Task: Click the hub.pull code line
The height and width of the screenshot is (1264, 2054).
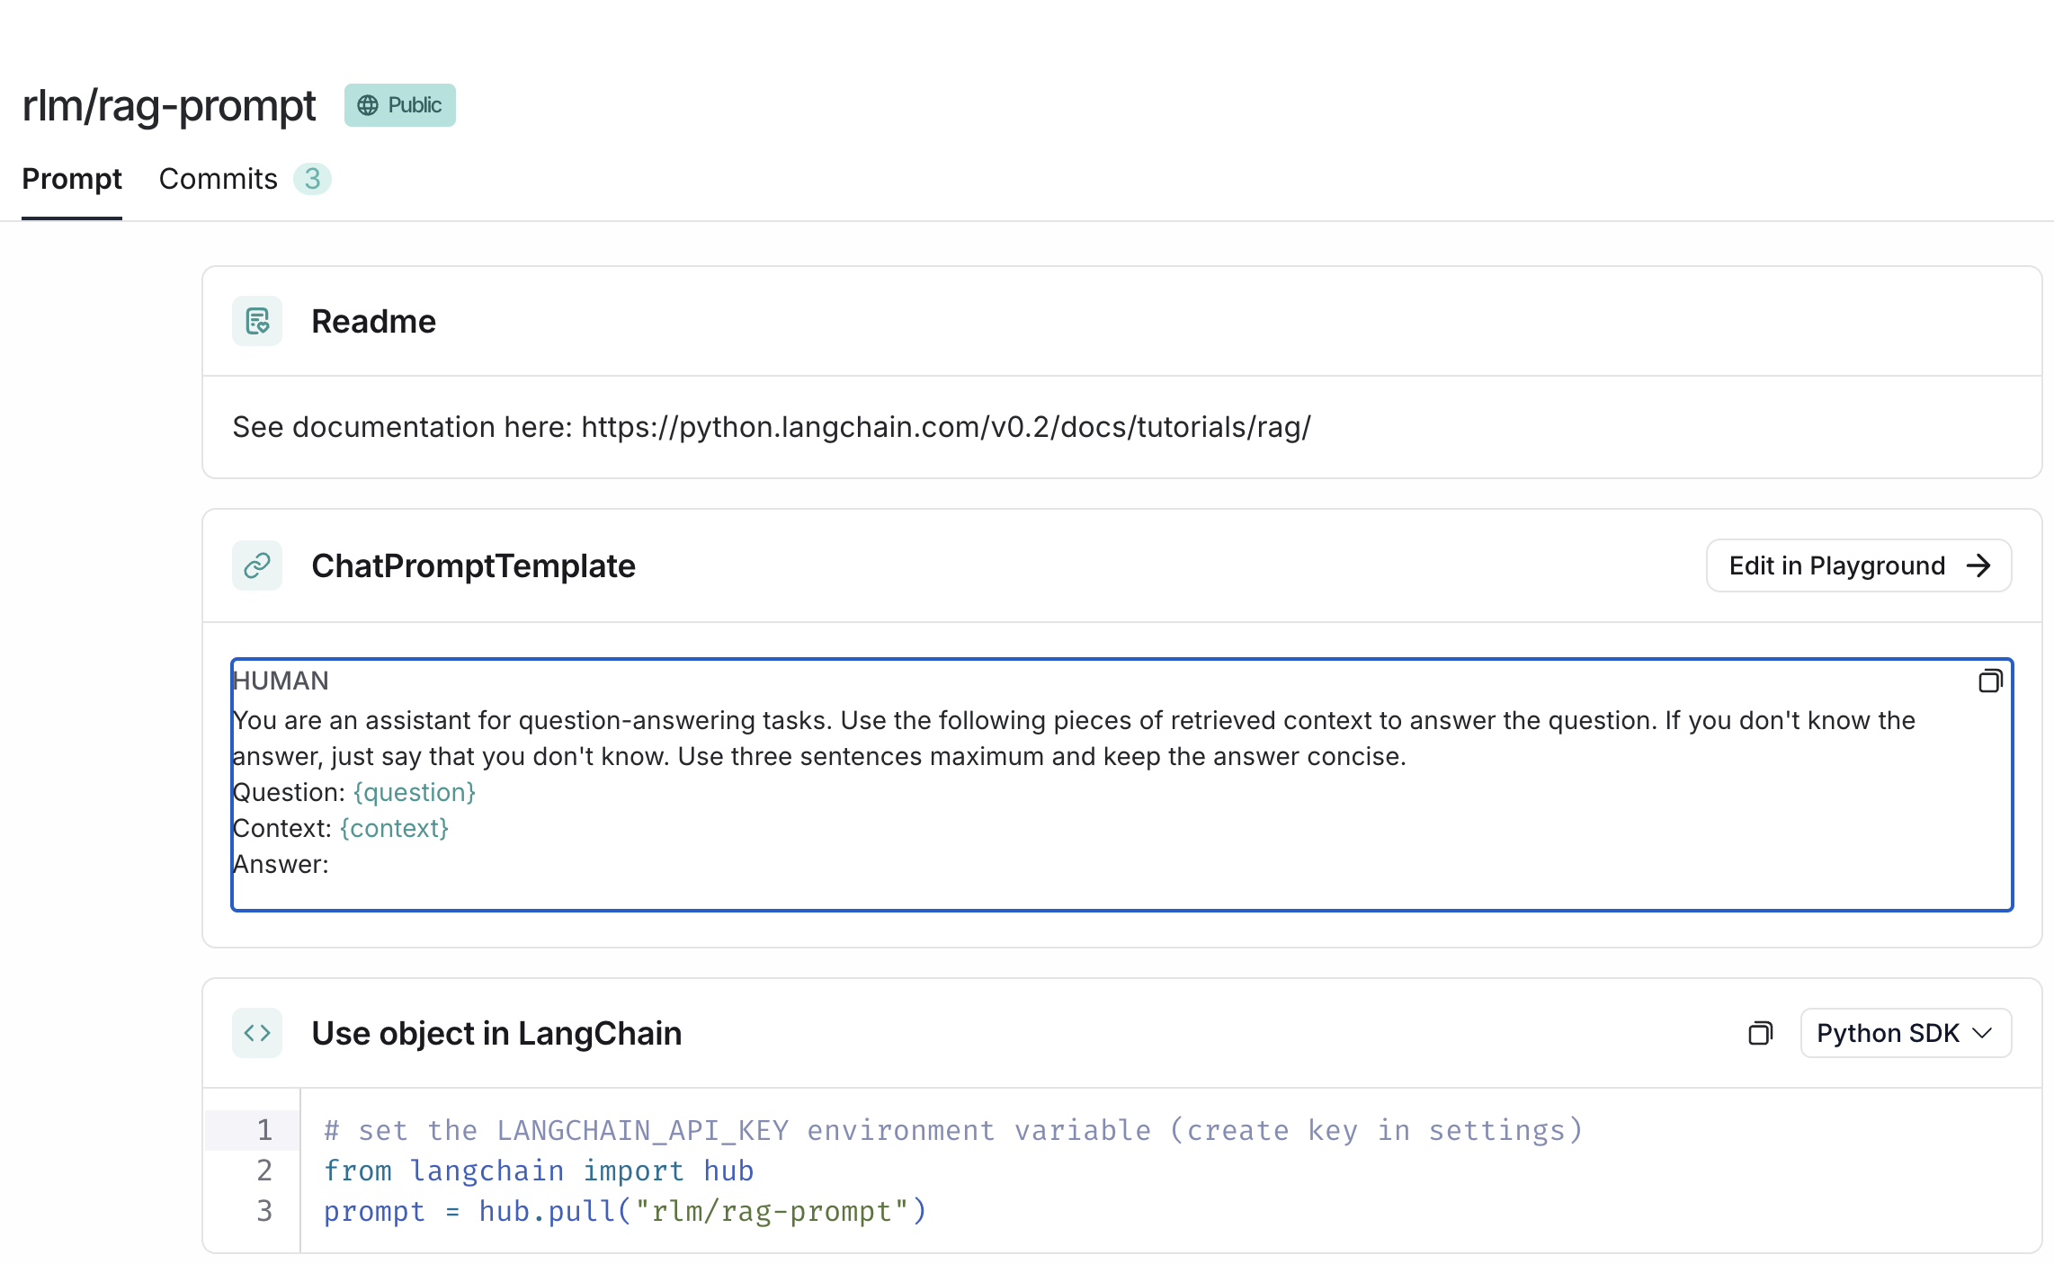Action: pos(625,1211)
